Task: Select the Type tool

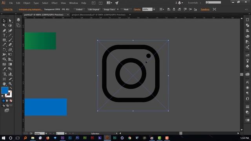Action: click(4, 35)
